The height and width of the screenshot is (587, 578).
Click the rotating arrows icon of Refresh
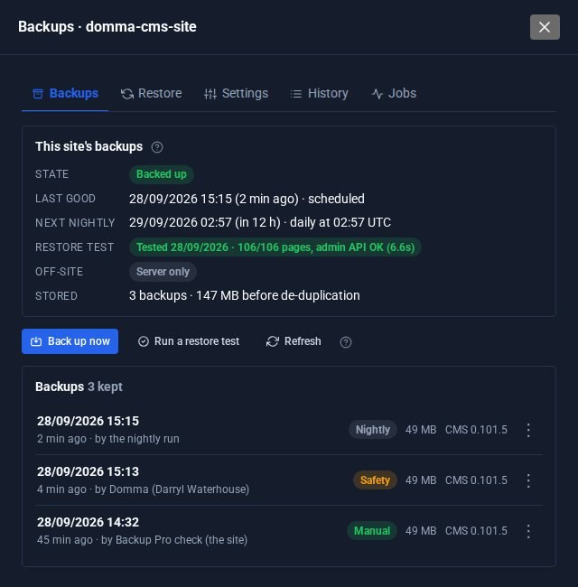click(x=273, y=341)
